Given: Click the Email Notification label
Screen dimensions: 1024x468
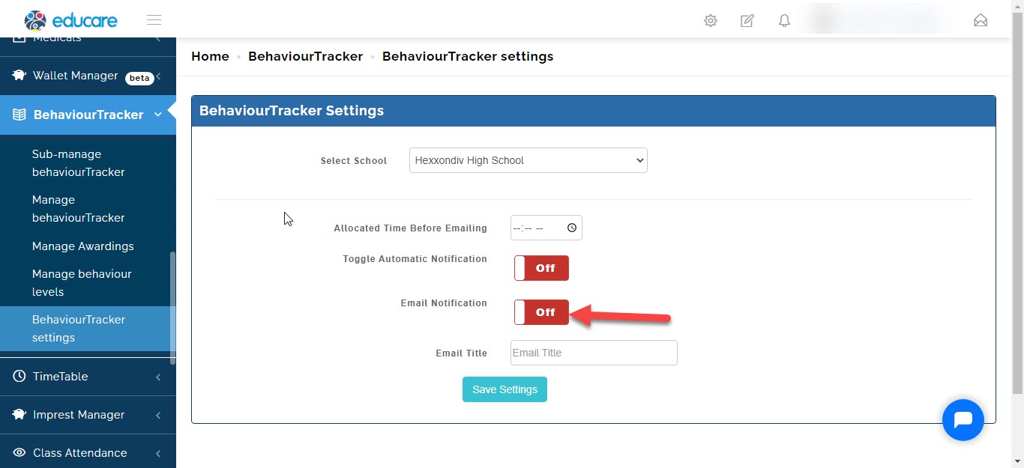Looking at the screenshot, I should point(444,303).
